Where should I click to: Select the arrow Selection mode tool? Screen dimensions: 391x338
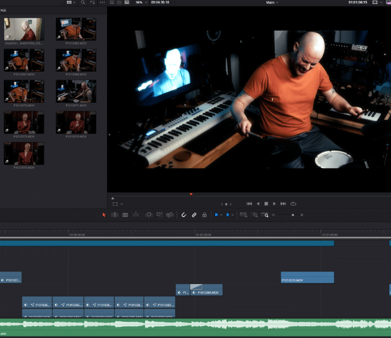(x=104, y=215)
